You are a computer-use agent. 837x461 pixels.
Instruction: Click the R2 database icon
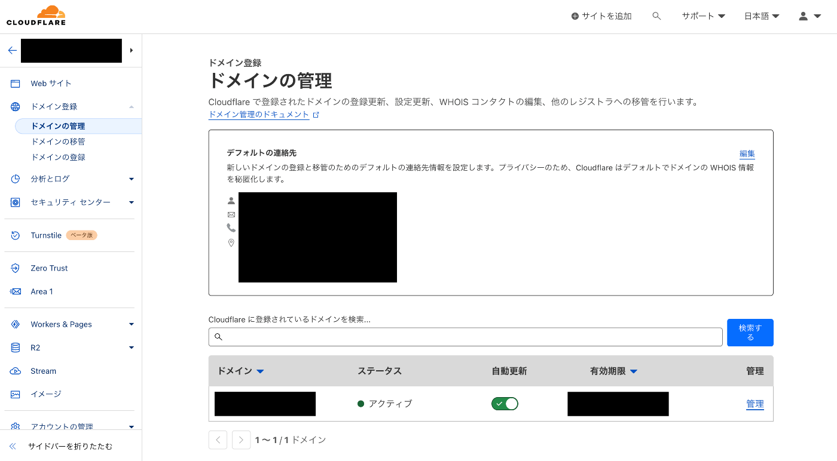pos(16,348)
